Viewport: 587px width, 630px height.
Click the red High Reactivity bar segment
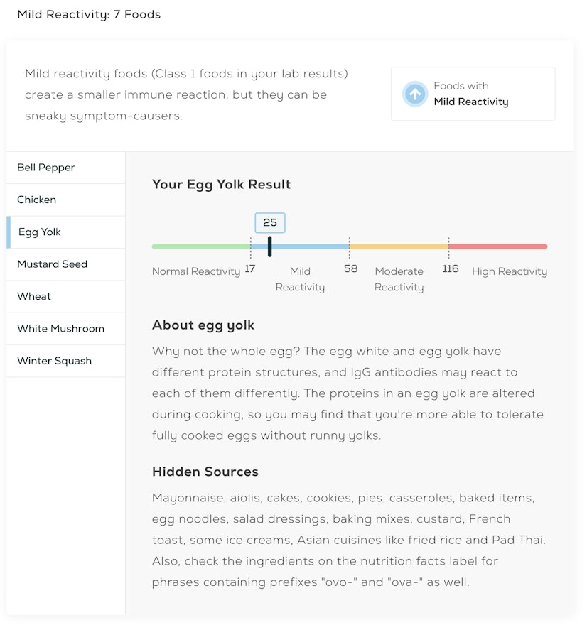click(497, 246)
